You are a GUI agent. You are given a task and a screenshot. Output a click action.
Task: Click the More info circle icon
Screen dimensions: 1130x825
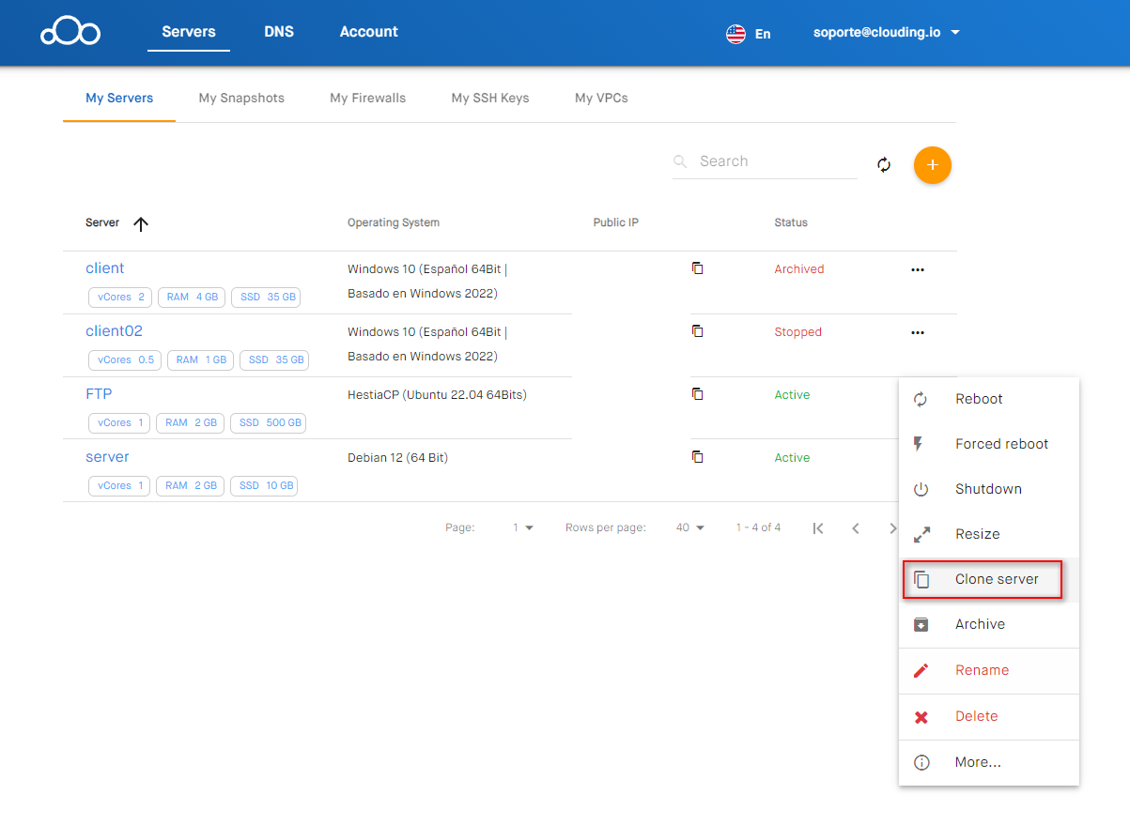921,762
